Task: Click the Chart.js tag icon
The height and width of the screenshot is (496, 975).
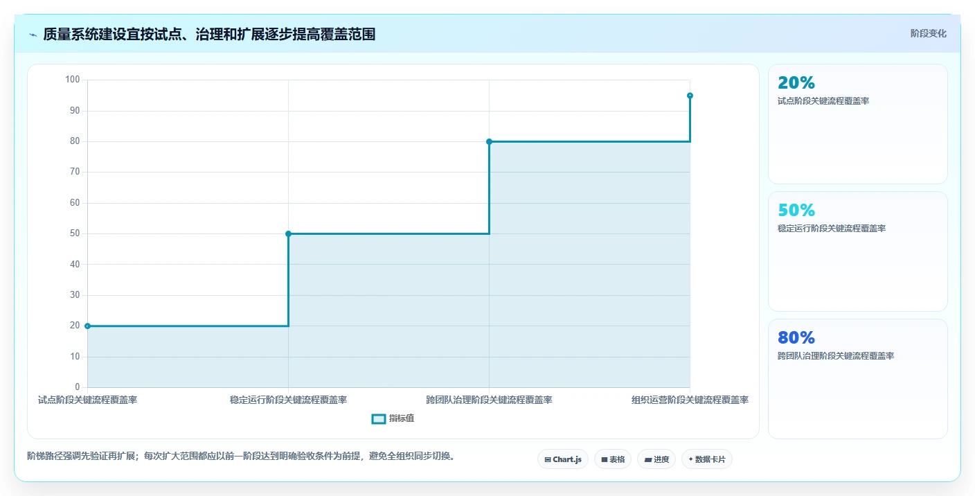Action: pos(548,459)
